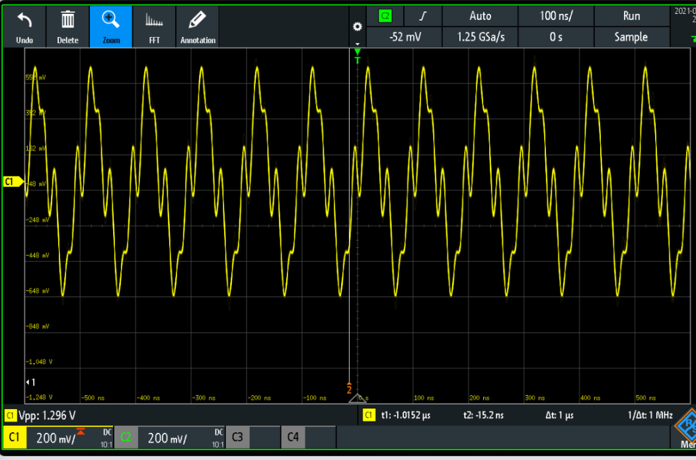Open the 100 ns/ timebase selector
This screenshot has height=460, width=696.
tap(556, 15)
